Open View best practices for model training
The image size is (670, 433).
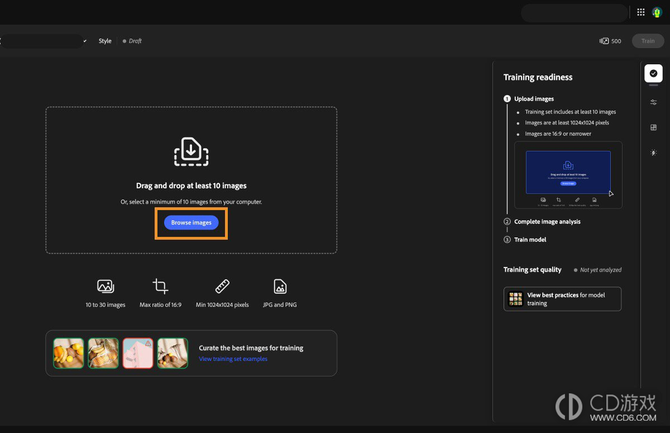[562, 299]
